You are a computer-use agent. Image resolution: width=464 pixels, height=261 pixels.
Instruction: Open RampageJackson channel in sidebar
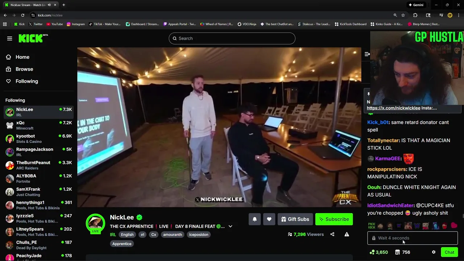coord(39,152)
